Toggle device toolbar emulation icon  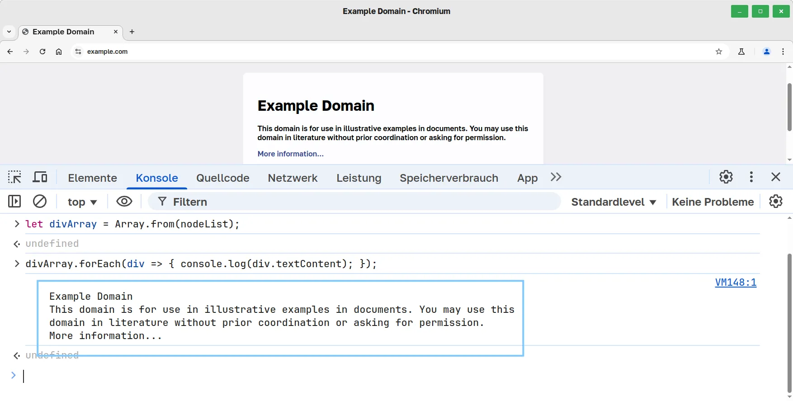point(40,177)
